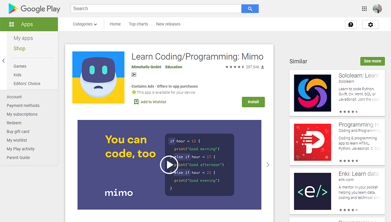Click inside the Search input field

tap(156, 9)
